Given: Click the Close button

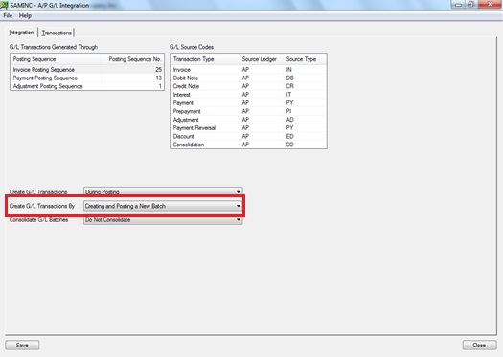Looking at the screenshot, I should (x=479, y=346).
